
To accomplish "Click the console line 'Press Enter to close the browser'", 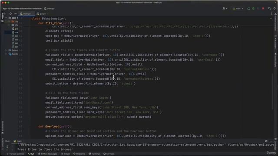I will point(45,149).
